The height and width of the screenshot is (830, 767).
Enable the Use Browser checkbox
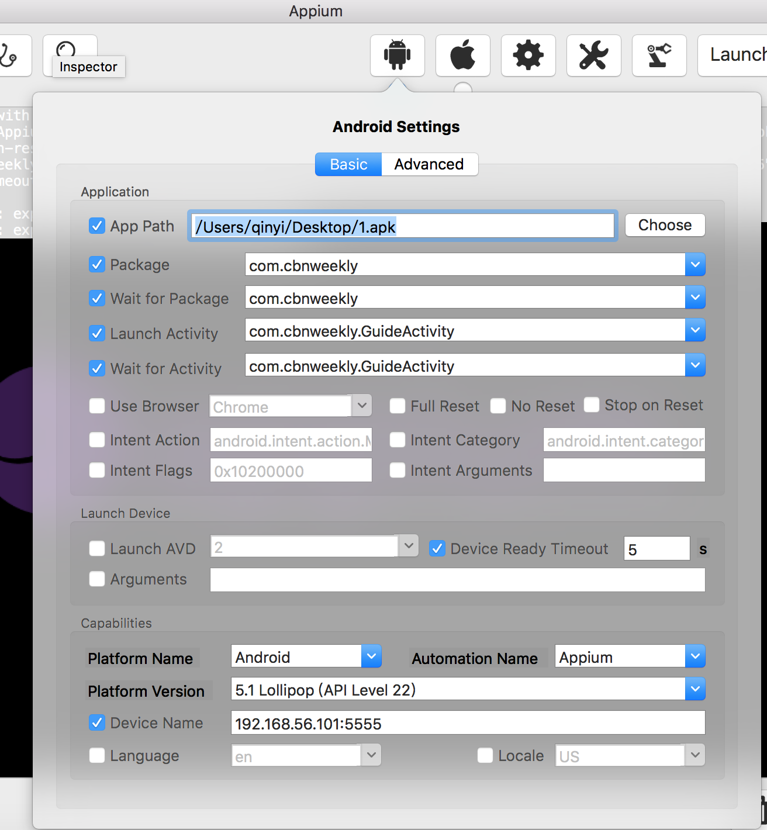[x=97, y=406]
